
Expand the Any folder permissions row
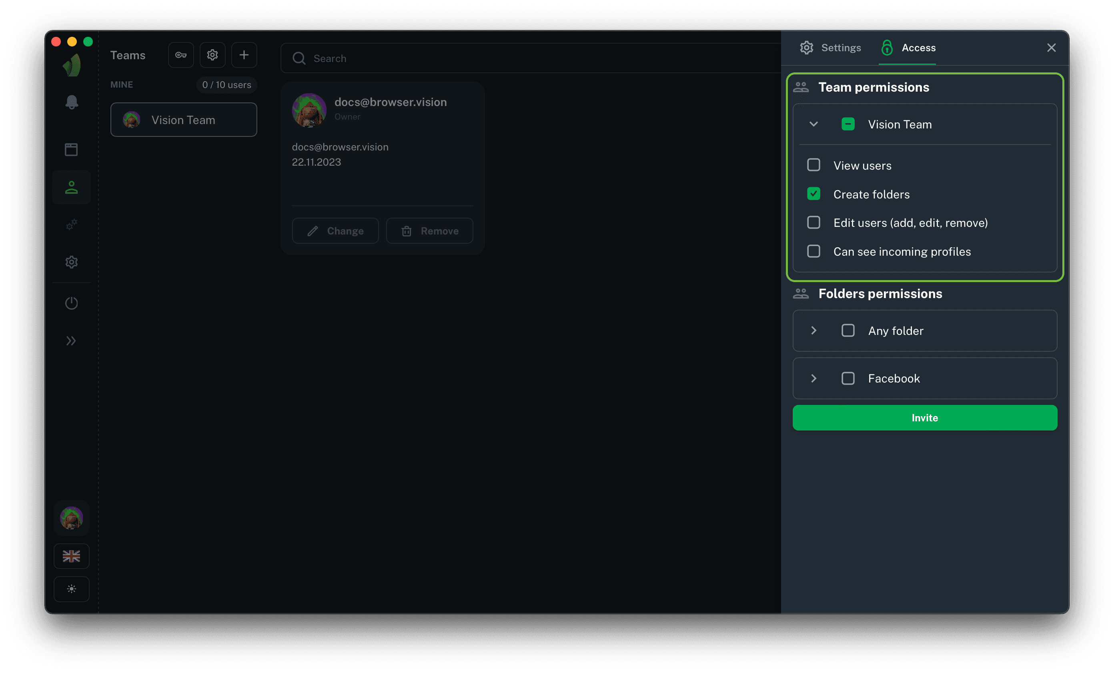click(813, 331)
